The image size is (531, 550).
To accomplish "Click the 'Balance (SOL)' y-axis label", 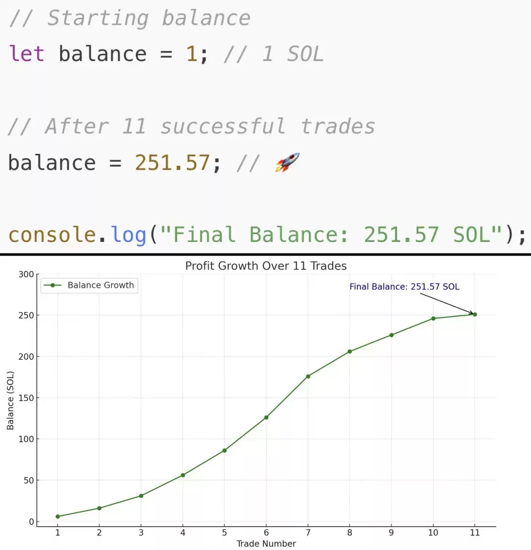I will point(11,401).
